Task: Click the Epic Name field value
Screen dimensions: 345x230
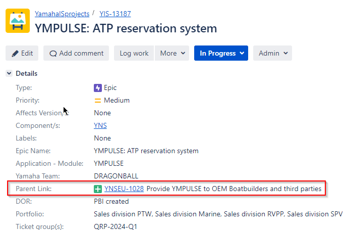Action: 146,151
